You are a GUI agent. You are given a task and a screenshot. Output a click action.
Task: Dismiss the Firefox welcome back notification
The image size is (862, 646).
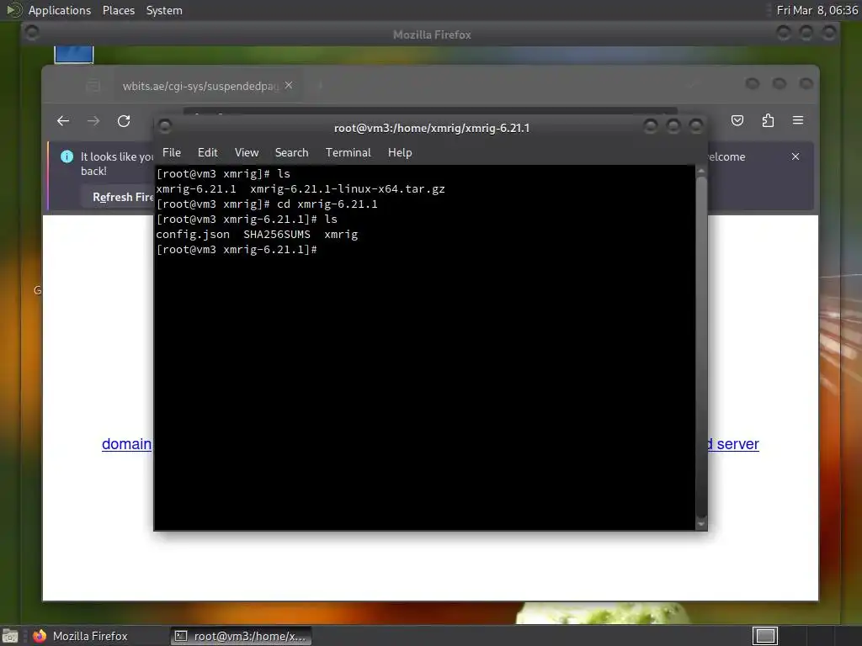(795, 156)
